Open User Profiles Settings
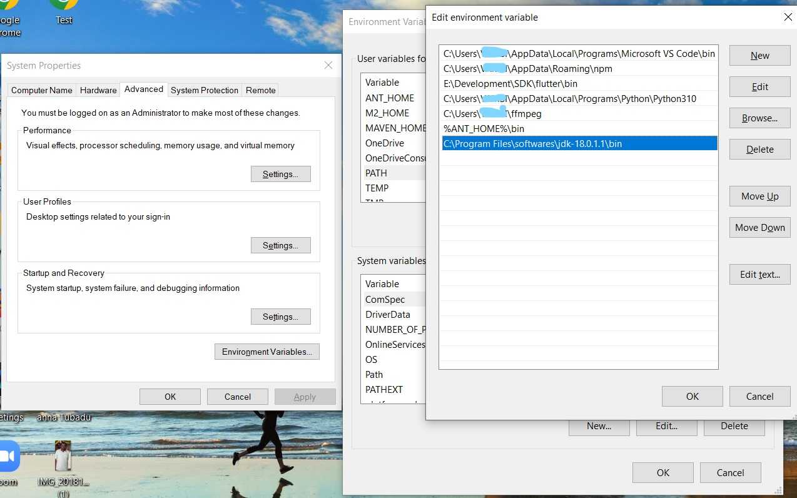 click(x=280, y=245)
